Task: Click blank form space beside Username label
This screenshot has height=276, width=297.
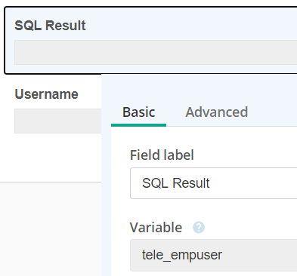Action: click(x=89, y=94)
